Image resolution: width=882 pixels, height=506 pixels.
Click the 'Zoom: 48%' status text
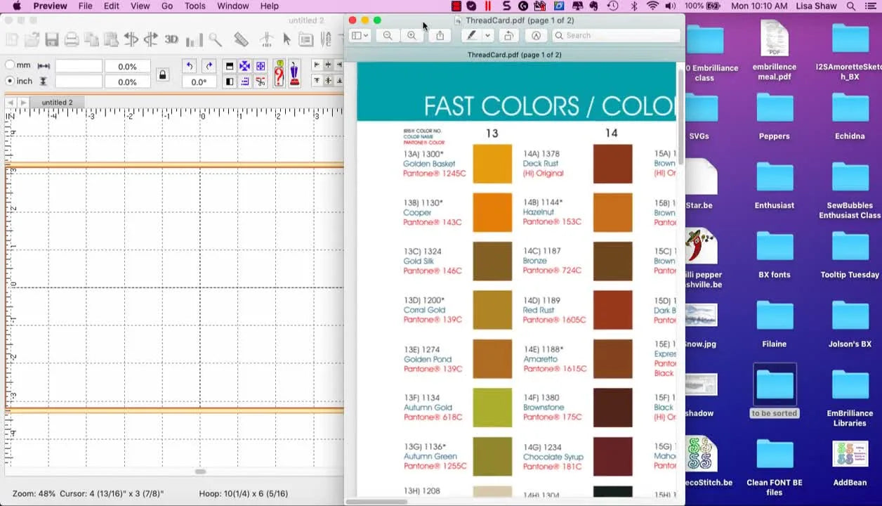[x=34, y=494]
